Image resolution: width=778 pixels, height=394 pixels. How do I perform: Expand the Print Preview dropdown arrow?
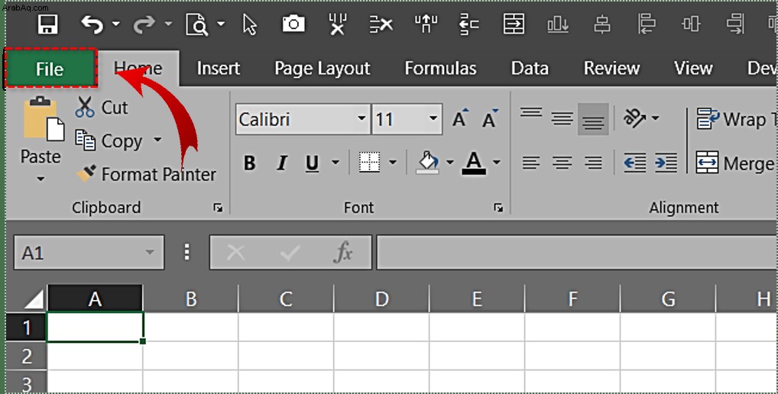221,24
